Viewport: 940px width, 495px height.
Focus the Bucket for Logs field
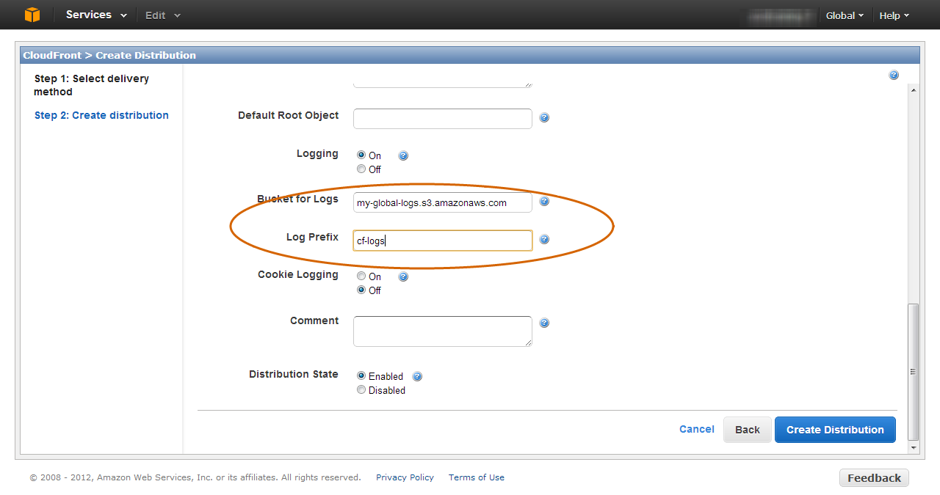[x=443, y=202]
